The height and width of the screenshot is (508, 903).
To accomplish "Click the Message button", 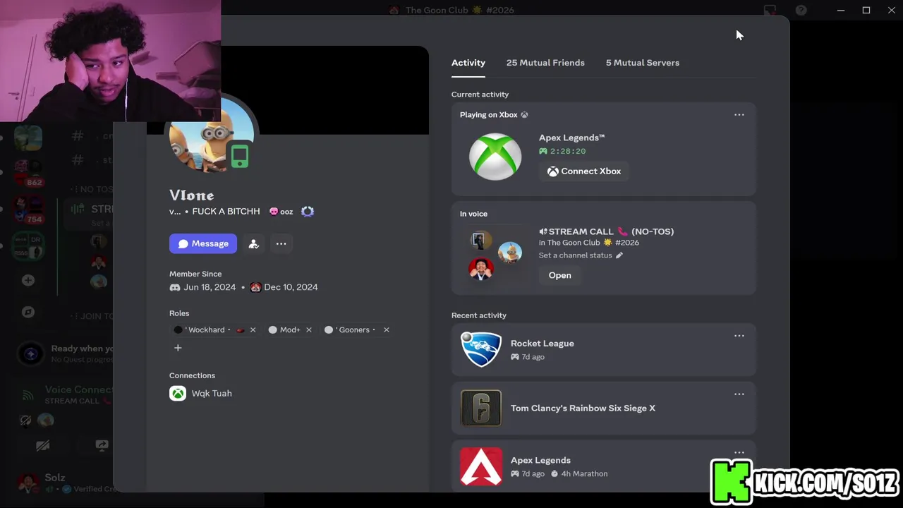I will (x=203, y=243).
